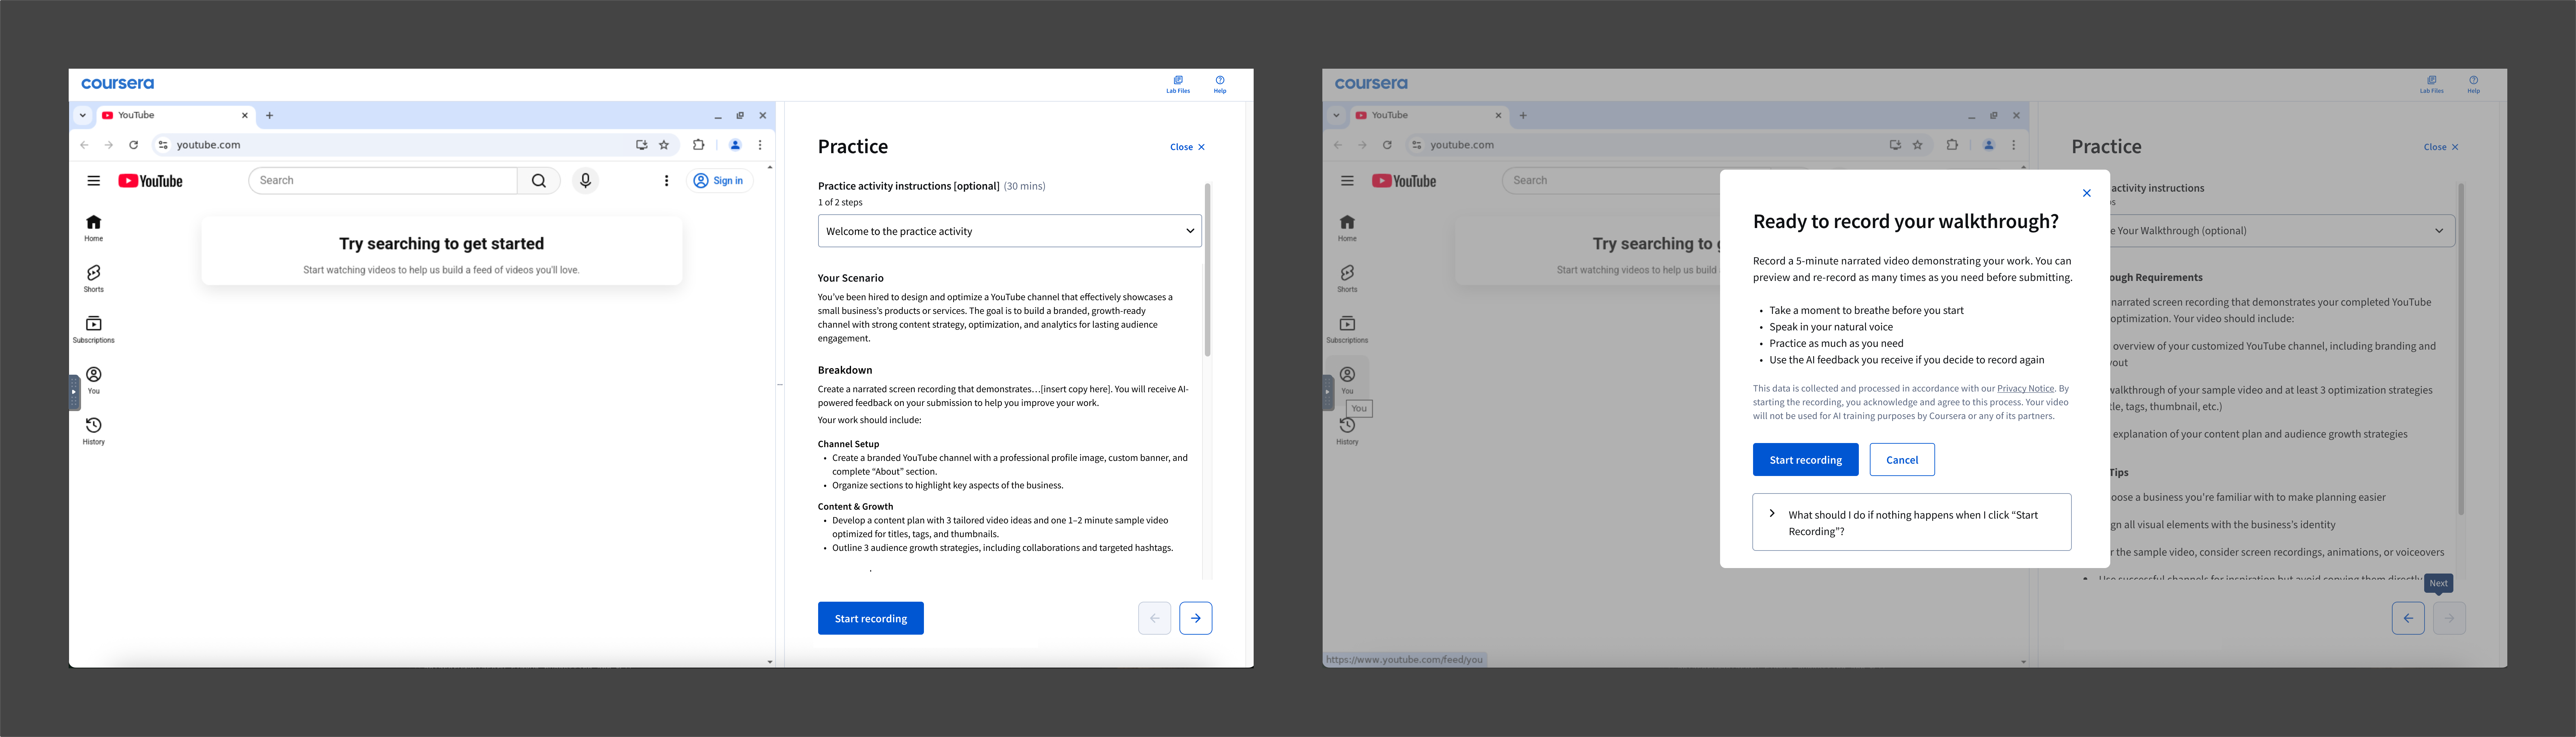This screenshot has height=737, width=2576.
Task: Open the YouTube hamburger guide menu, undimmed window
Action: coord(94,181)
